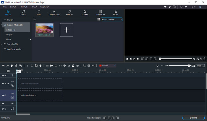Click the preview playback progress slider
Viewport: 207px width, 121px height.
pos(176,59)
